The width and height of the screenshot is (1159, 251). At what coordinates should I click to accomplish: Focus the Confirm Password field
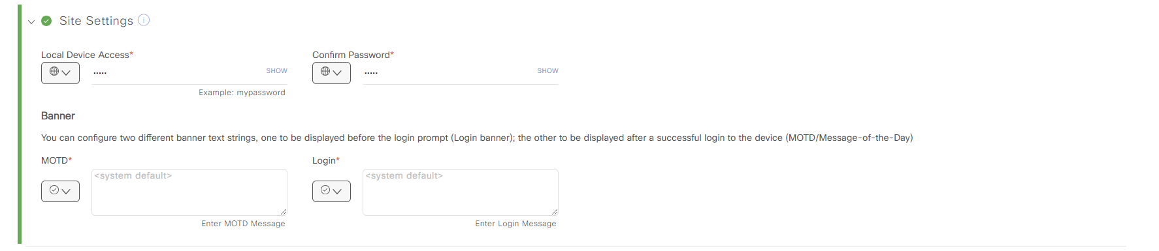click(449, 72)
